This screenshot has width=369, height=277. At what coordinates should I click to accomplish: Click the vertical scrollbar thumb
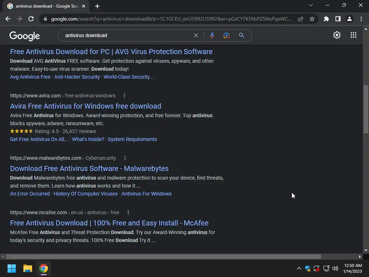366,109
